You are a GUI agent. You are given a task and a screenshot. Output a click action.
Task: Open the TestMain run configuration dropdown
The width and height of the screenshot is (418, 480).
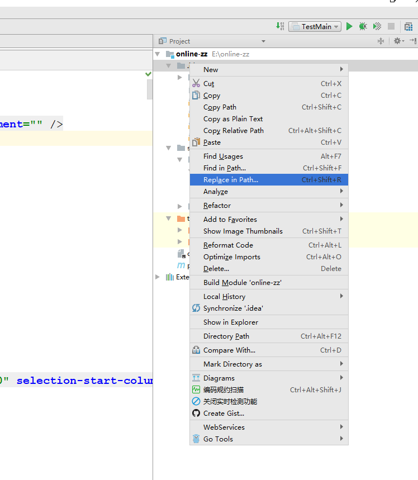click(x=315, y=27)
